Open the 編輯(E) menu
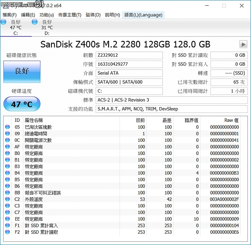This screenshot has height=245, width=251. click(28, 15)
